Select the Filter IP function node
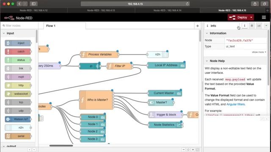 point(119,66)
